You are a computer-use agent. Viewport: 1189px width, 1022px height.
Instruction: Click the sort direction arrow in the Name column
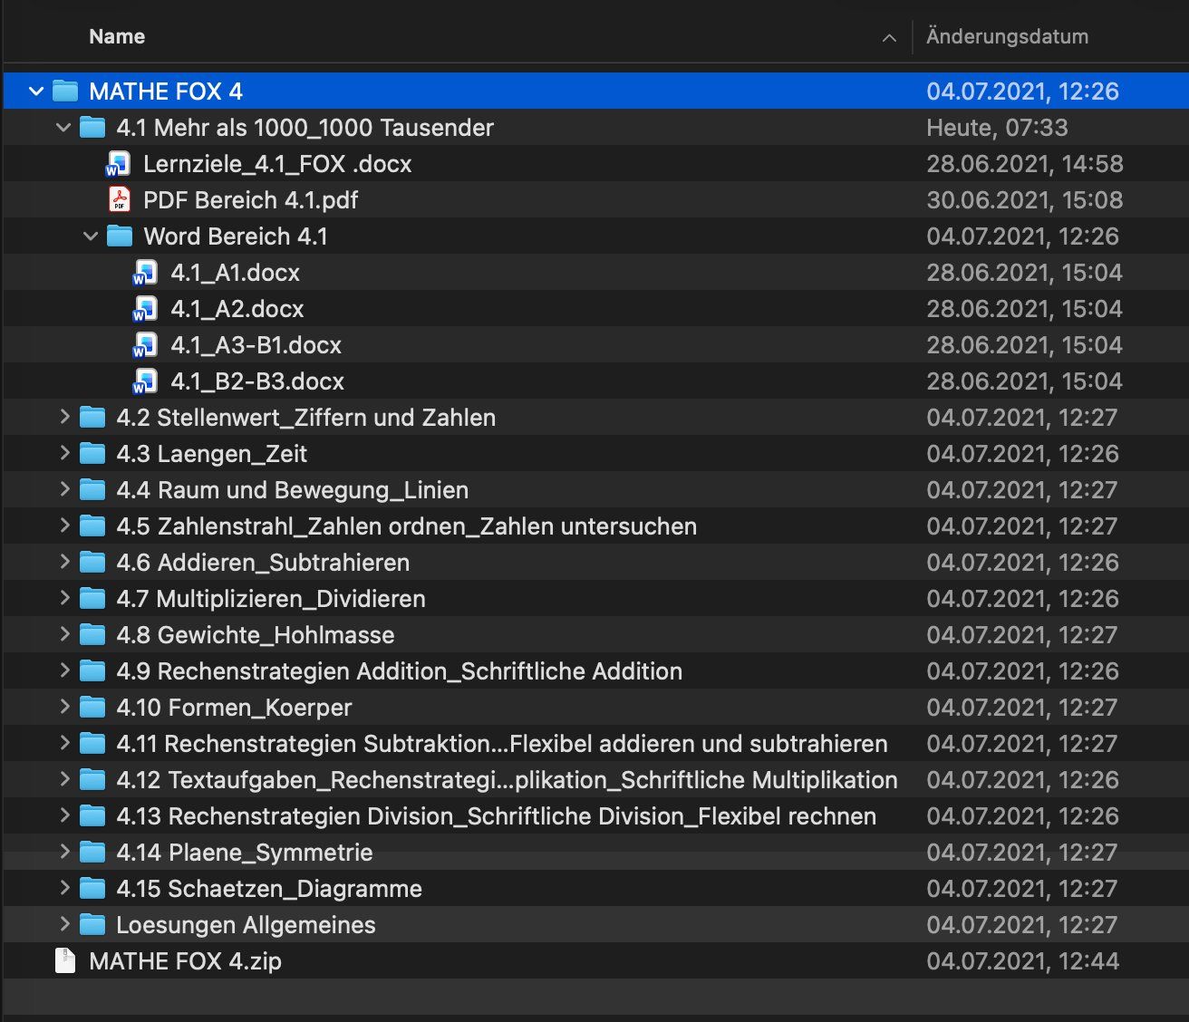coord(889,37)
